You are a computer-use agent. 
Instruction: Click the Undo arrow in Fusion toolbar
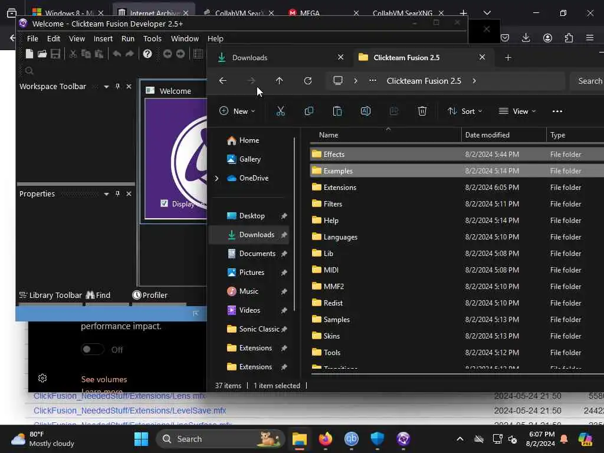(x=117, y=54)
